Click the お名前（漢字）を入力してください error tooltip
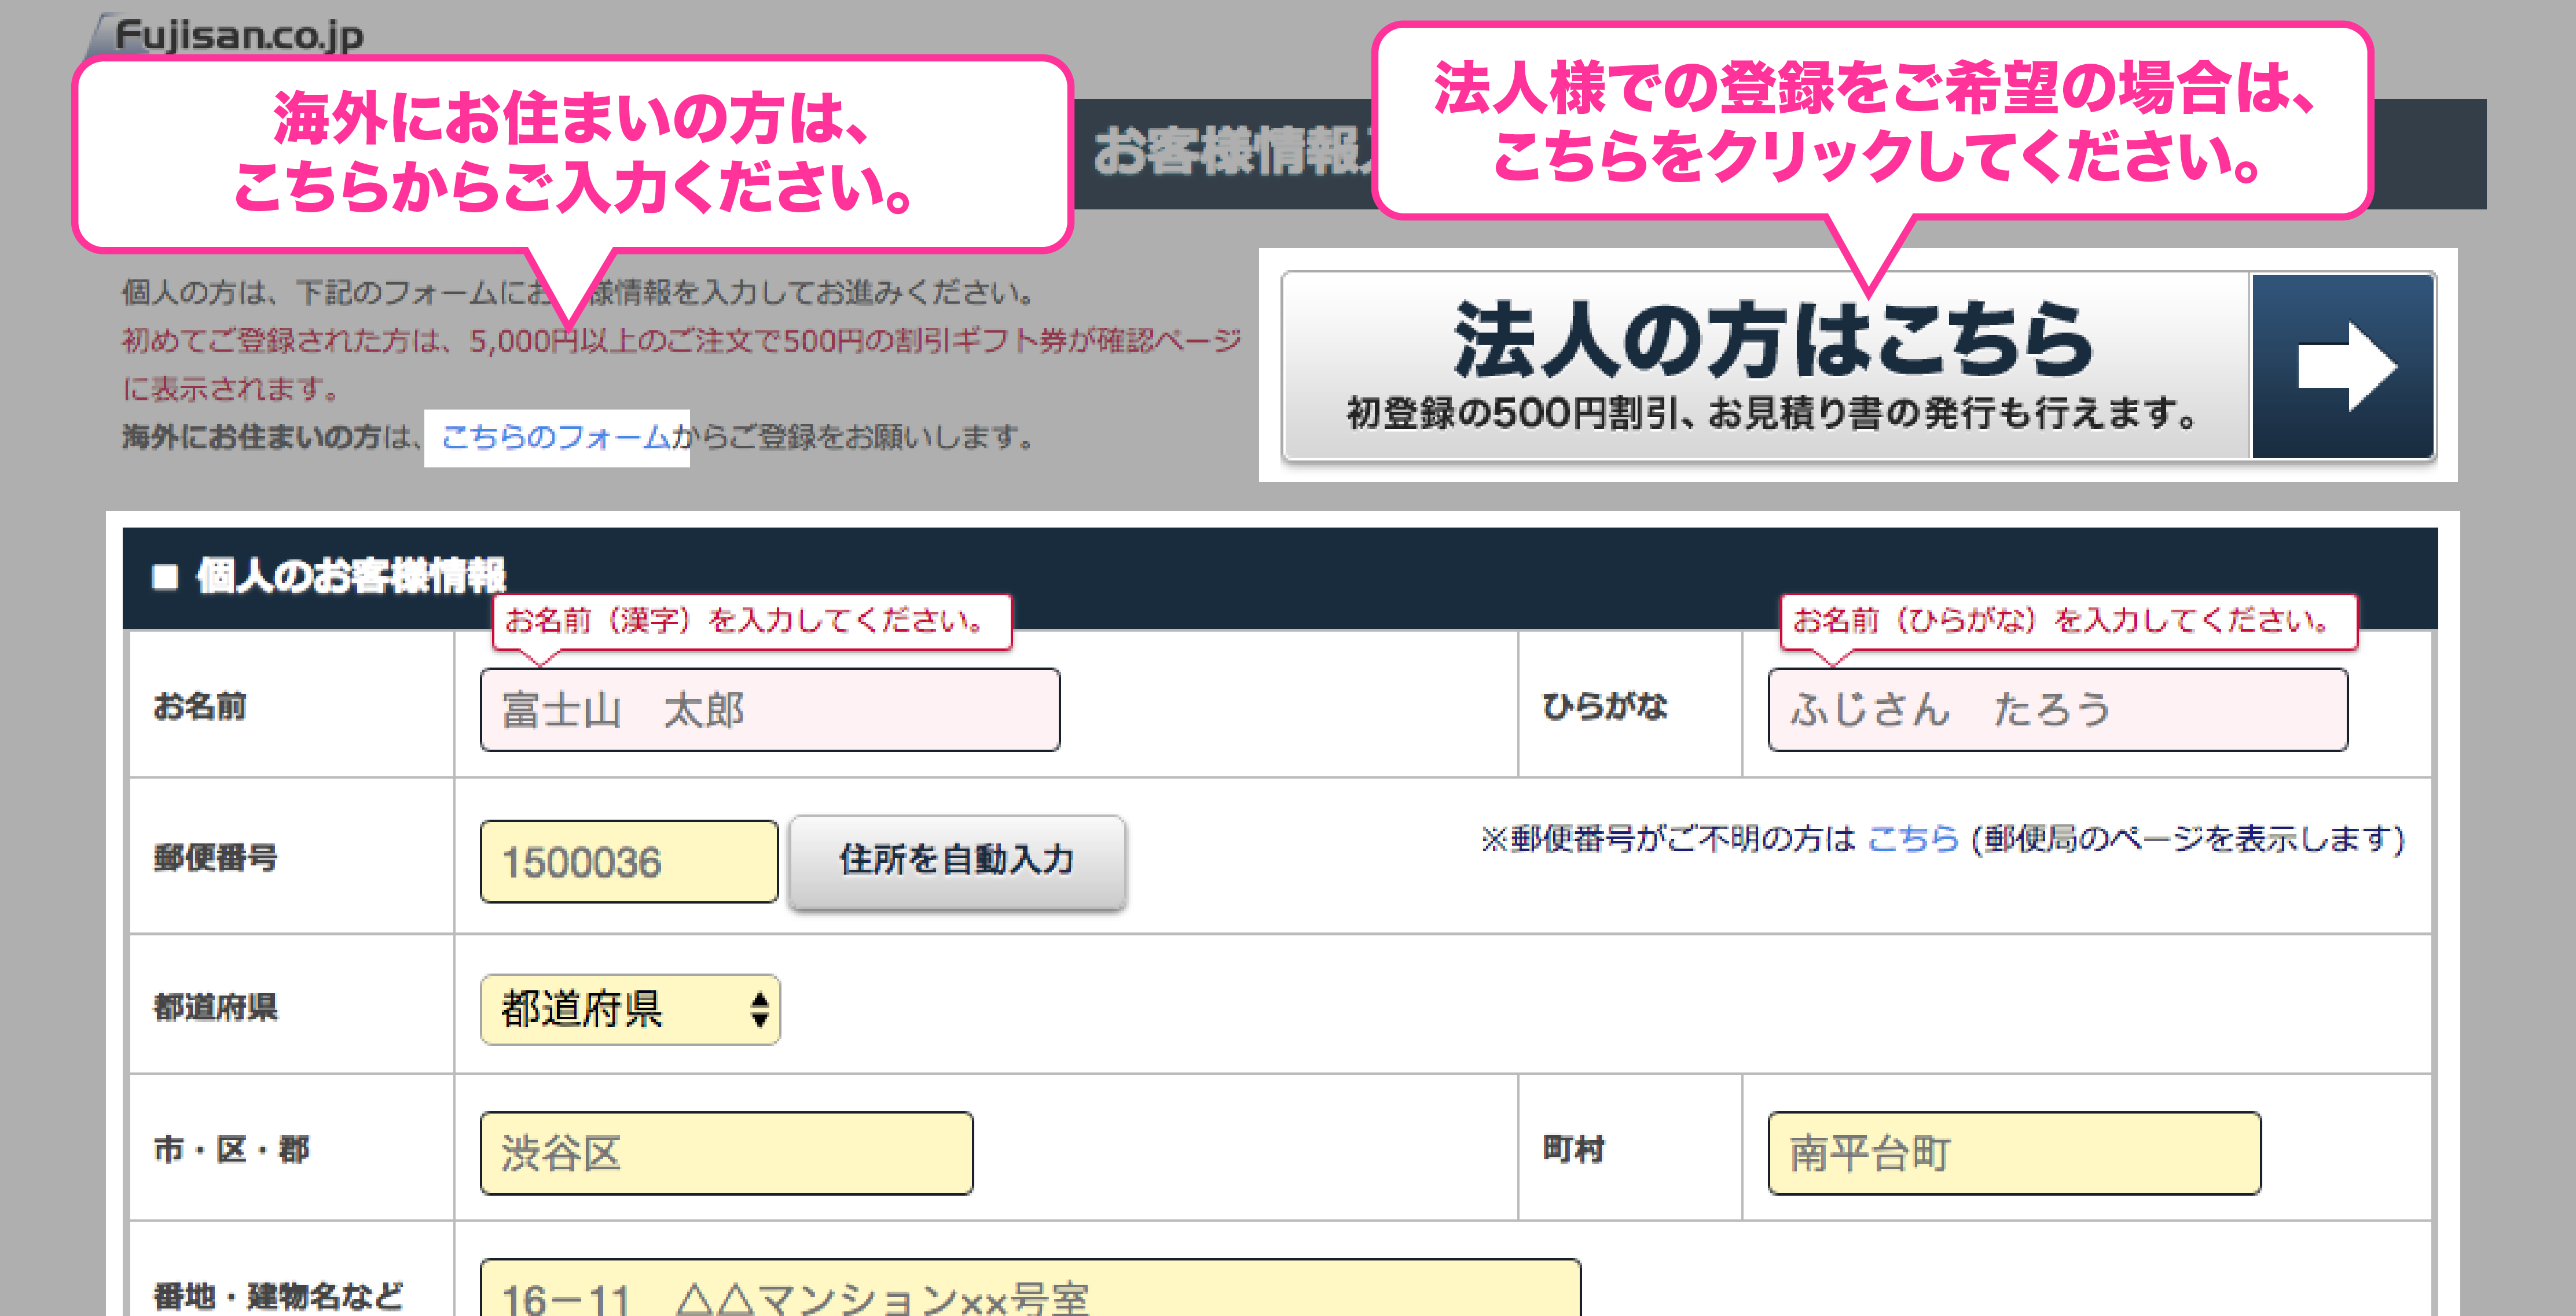 [x=752, y=621]
